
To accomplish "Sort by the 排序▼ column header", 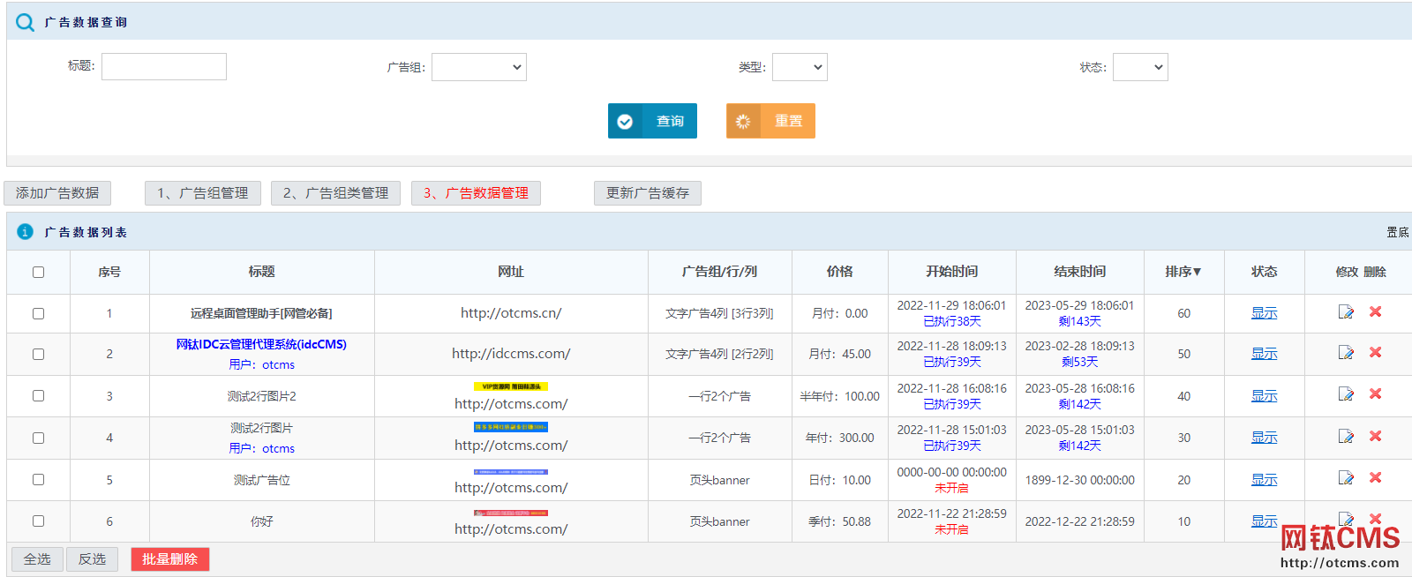I will tap(1183, 272).
